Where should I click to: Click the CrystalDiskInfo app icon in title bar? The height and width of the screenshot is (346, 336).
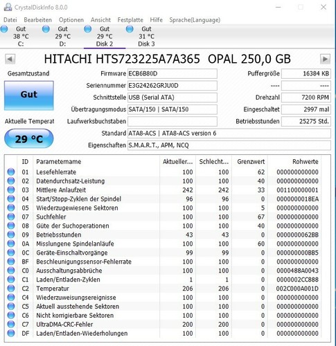click(x=8, y=7)
